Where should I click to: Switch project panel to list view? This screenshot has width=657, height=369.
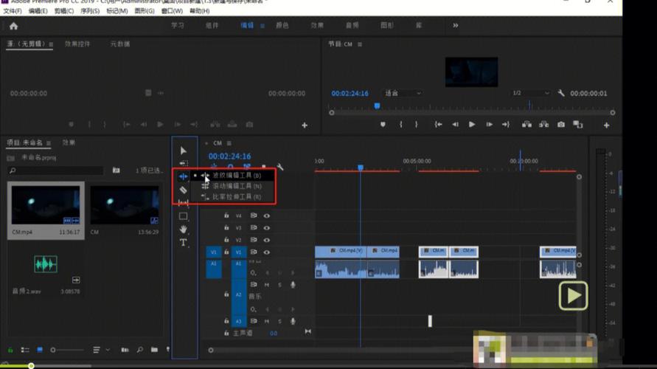point(25,350)
